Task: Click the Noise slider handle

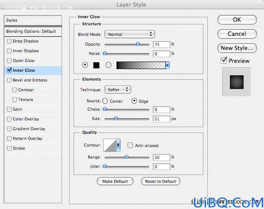Action: [x=105, y=53]
